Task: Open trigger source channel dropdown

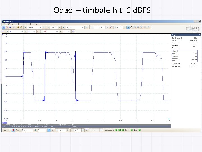Action: (42, 130)
